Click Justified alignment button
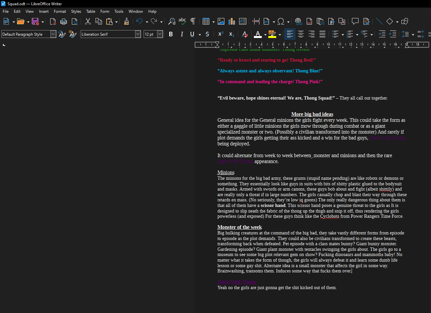This screenshot has height=313, width=431. tap(322, 34)
